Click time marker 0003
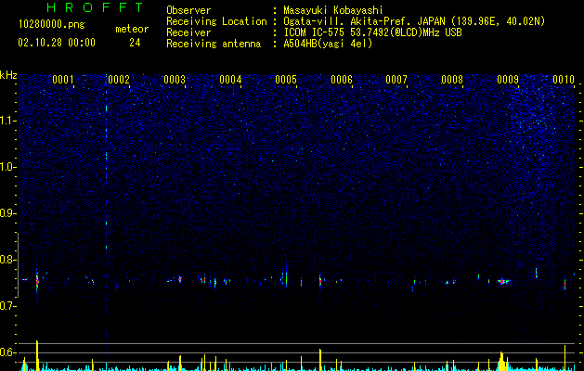The height and width of the screenshot is (371, 584). 175,79
